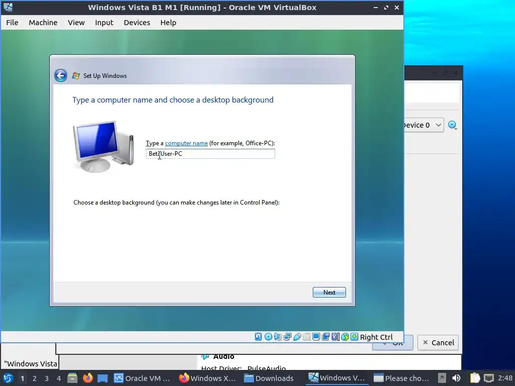Click the network icon in system tray
515x386 pixels.
pos(489,378)
